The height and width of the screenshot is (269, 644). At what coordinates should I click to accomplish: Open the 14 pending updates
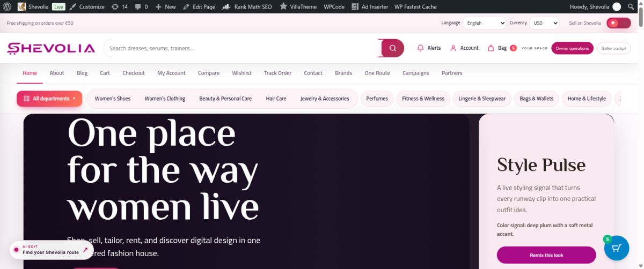[119, 6]
